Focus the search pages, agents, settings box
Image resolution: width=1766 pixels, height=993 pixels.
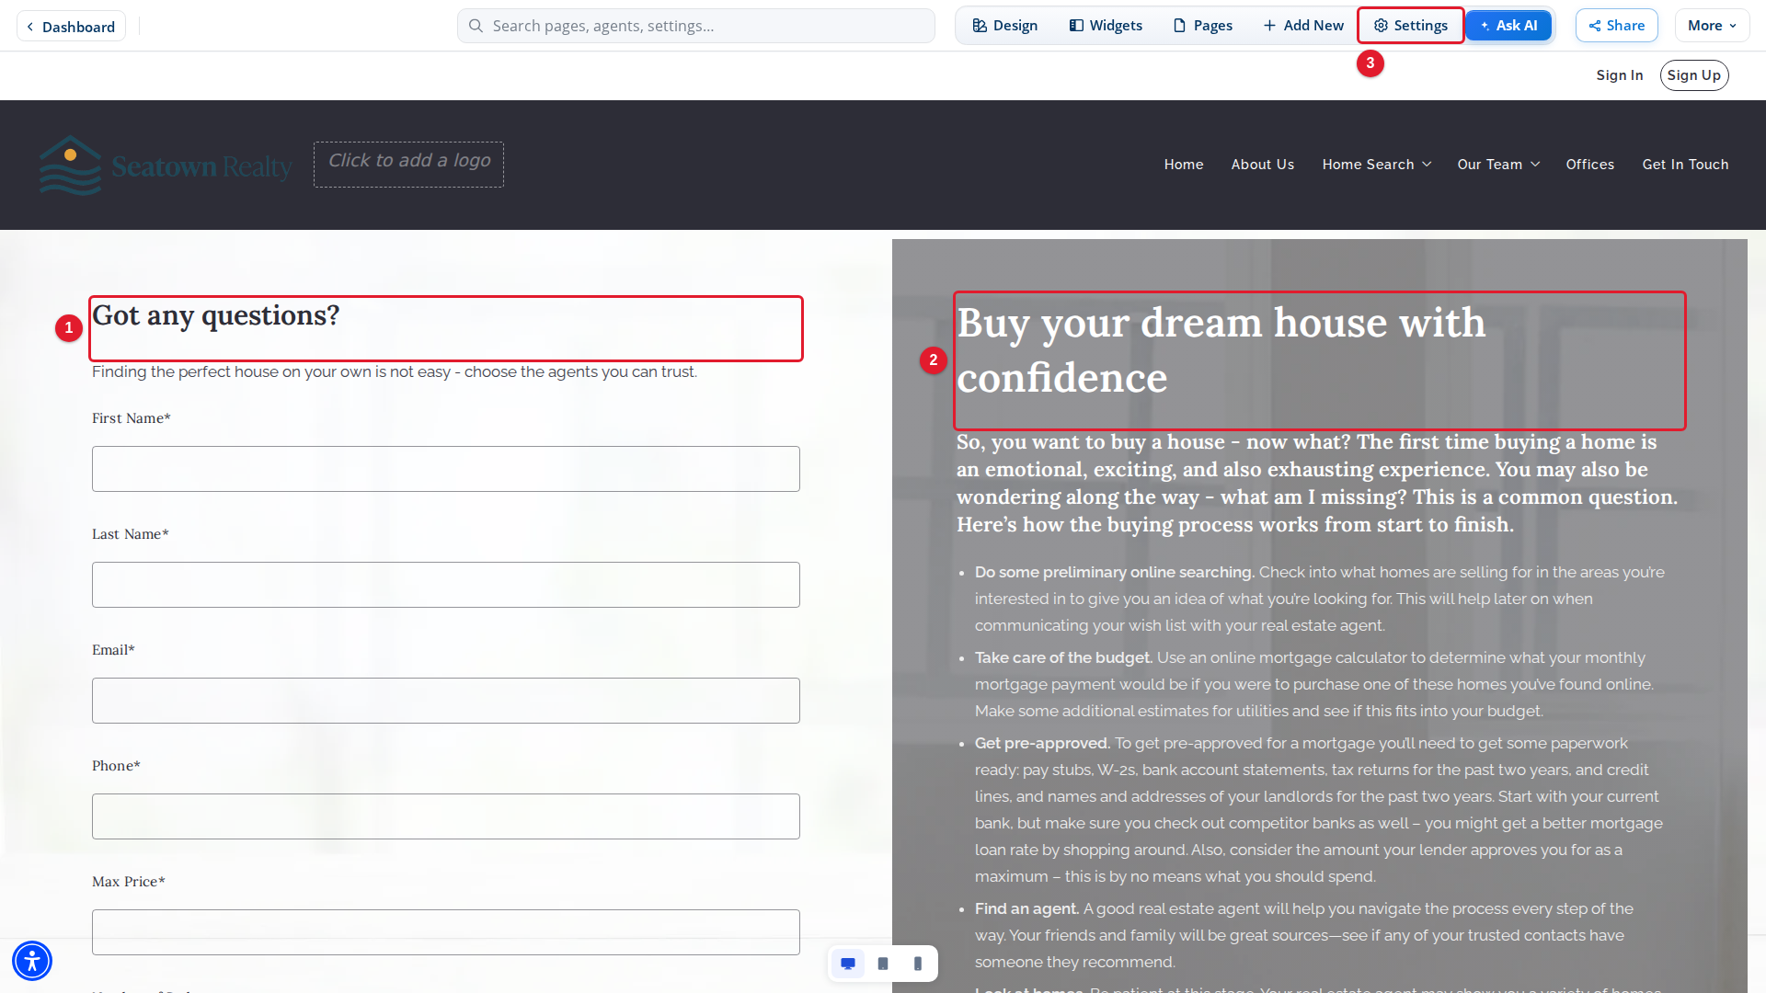coord(696,26)
